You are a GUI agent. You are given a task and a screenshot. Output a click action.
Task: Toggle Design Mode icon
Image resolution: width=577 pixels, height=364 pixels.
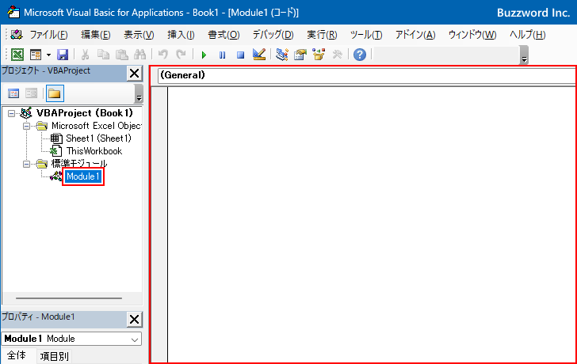click(x=259, y=55)
